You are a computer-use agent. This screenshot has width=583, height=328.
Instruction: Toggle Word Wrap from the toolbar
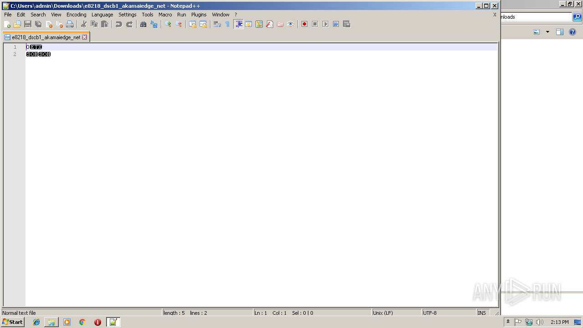coord(217,24)
